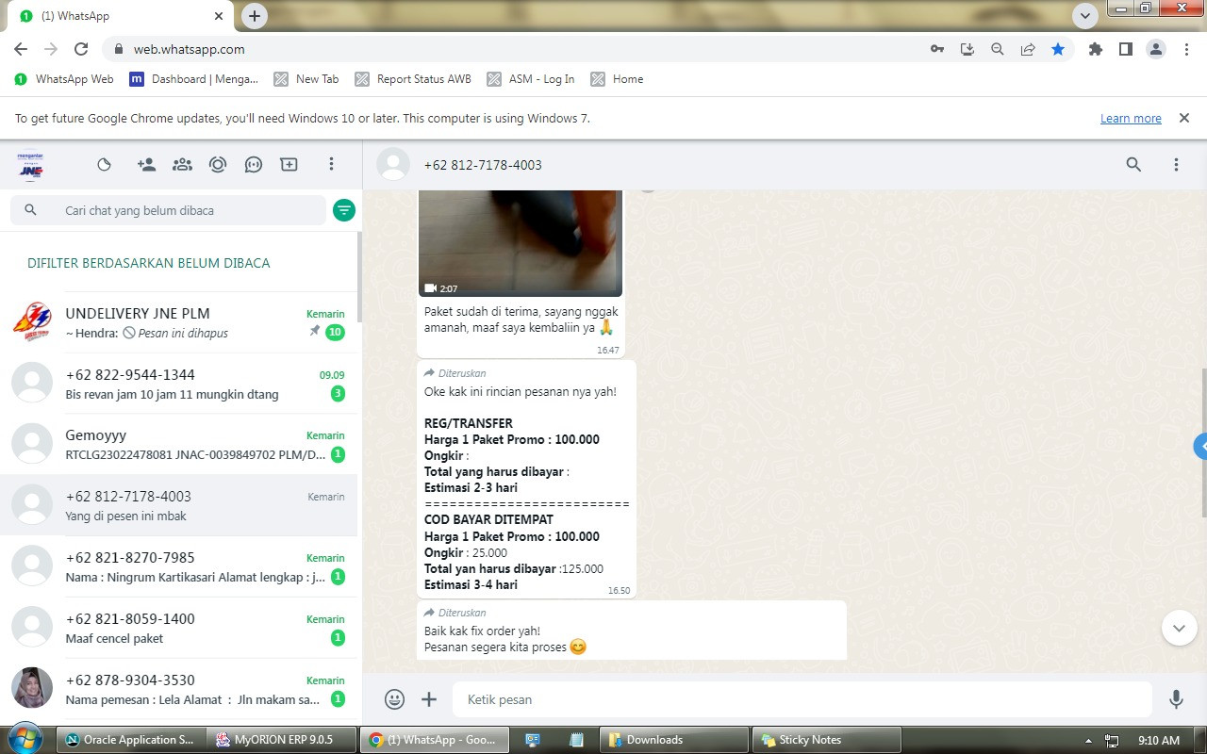
Task: Open the emoji picker
Action: [x=395, y=699]
